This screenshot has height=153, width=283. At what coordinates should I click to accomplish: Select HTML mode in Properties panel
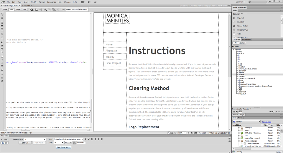click(x=5, y=139)
